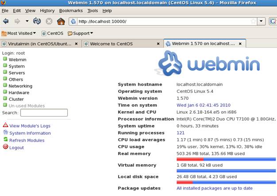
Task: Open the system time link Wed Jan 6
Action: (x=204, y=105)
